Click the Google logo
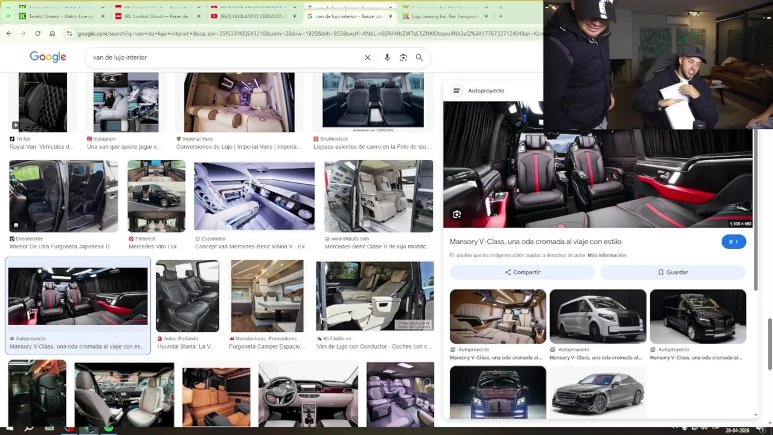 click(48, 57)
